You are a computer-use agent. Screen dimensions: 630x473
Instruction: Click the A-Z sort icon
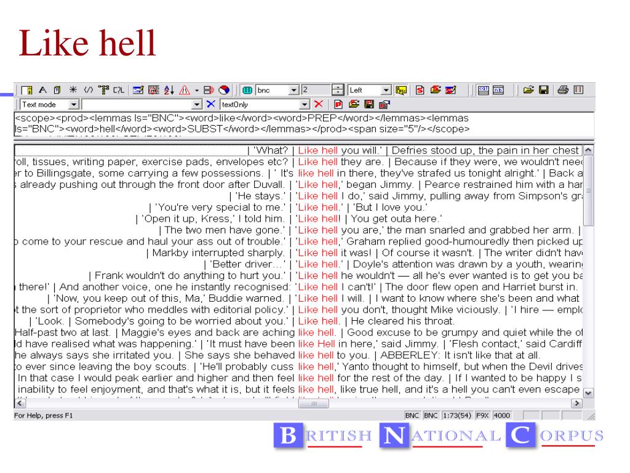[x=169, y=90]
